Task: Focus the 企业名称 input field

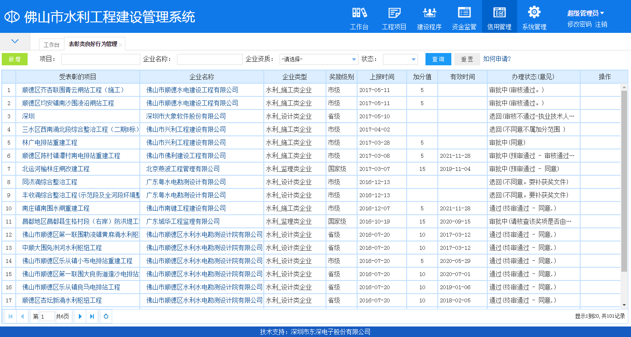Action: point(209,59)
